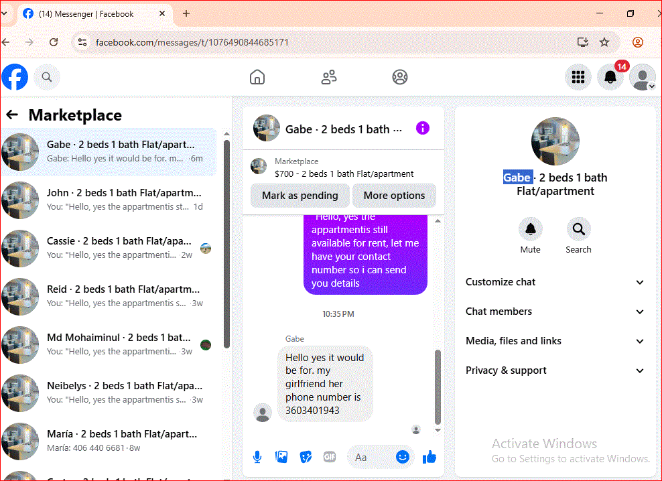The height and width of the screenshot is (481, 662).
Task: Click the purple sent message bubble
Action: 365,254
